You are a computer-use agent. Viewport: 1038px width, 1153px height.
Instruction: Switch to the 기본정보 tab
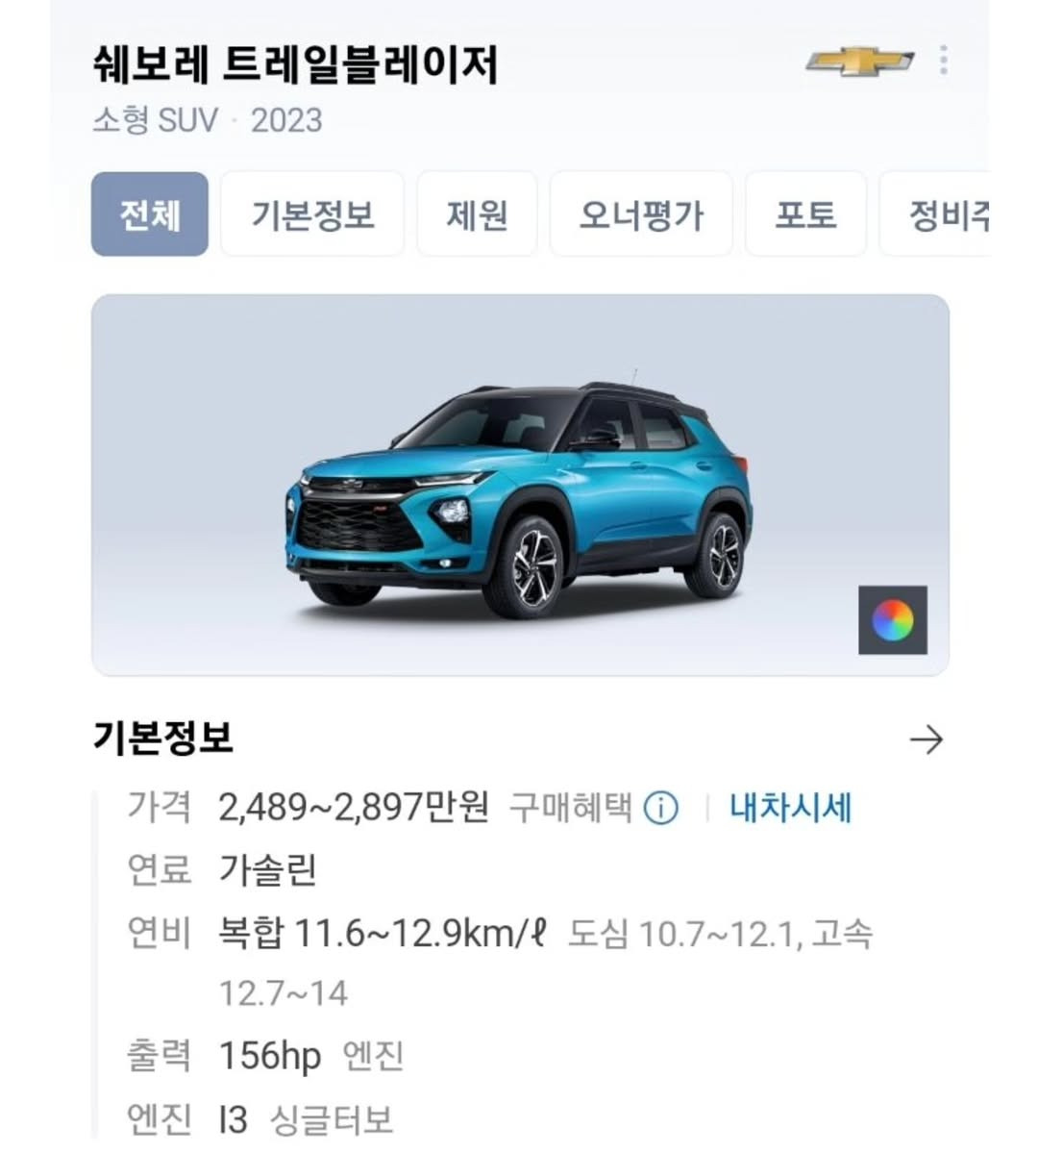[x=312, y=214]
